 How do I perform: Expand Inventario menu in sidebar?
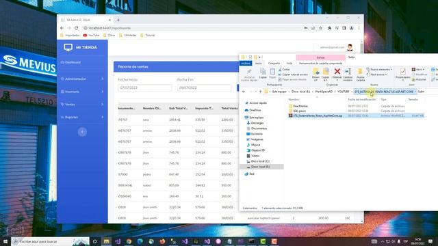tap(82, 92)
